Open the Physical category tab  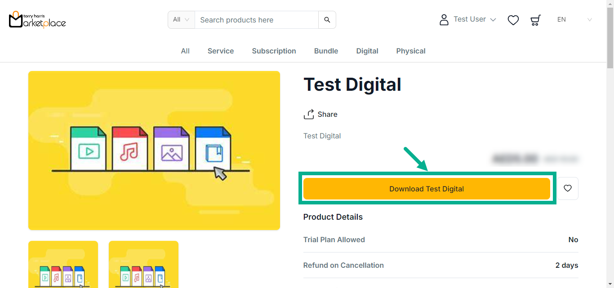tap(411, 51)
